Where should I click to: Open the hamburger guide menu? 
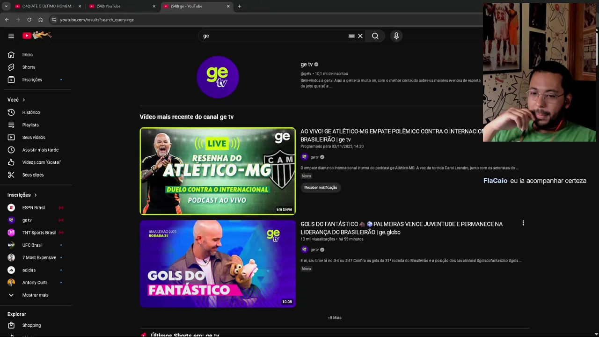pyautogui.click(x=11, y=36)
